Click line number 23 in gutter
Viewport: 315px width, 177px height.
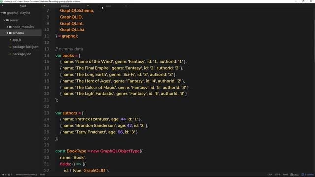click(x=47, y=113)
